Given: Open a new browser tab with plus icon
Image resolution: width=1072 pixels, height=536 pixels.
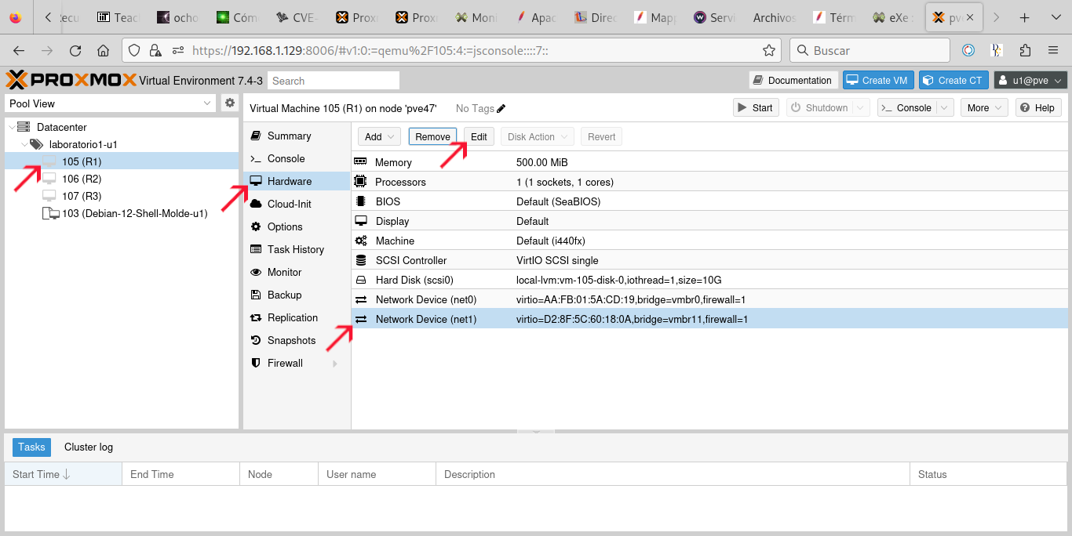Looking at the screenshot, I should point(1024,17).
